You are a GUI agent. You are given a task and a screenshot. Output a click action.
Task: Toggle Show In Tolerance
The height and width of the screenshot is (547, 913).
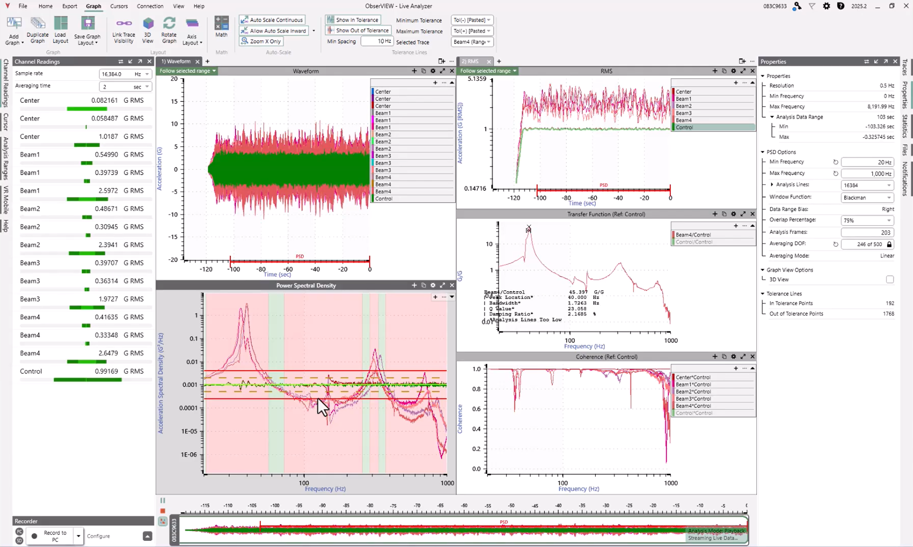click(353, 20)
